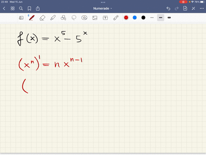Image resolution: width=206 pixels, height=155 pixels.
Task: Toggle the zoom window tool
Action: [x=21, y=18]
